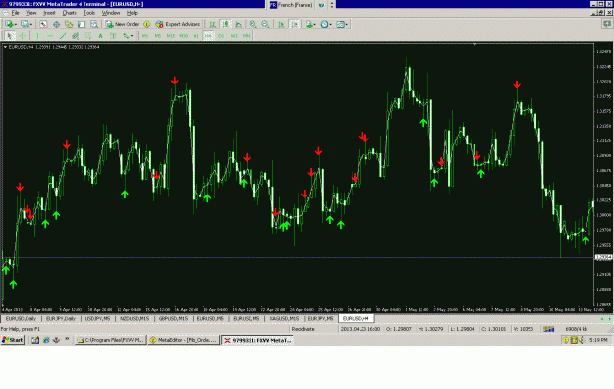Open the Indicators list icon

pos(308,24)
